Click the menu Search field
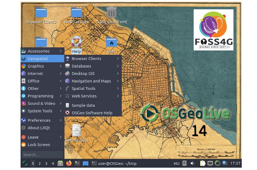The image size is (257, 170). coord(42,155)
